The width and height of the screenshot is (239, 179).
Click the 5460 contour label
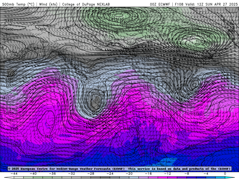[133, 54]
